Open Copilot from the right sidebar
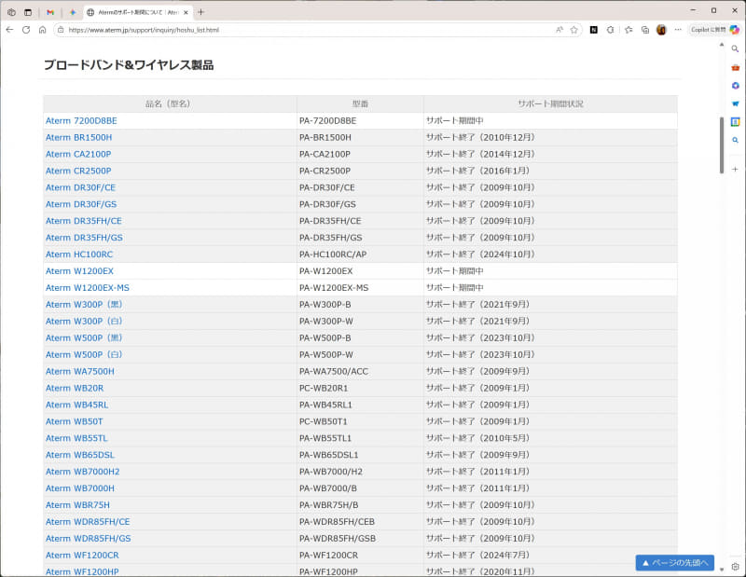The width and height of the screenshot is (746, 577). (x=735, y=85)
